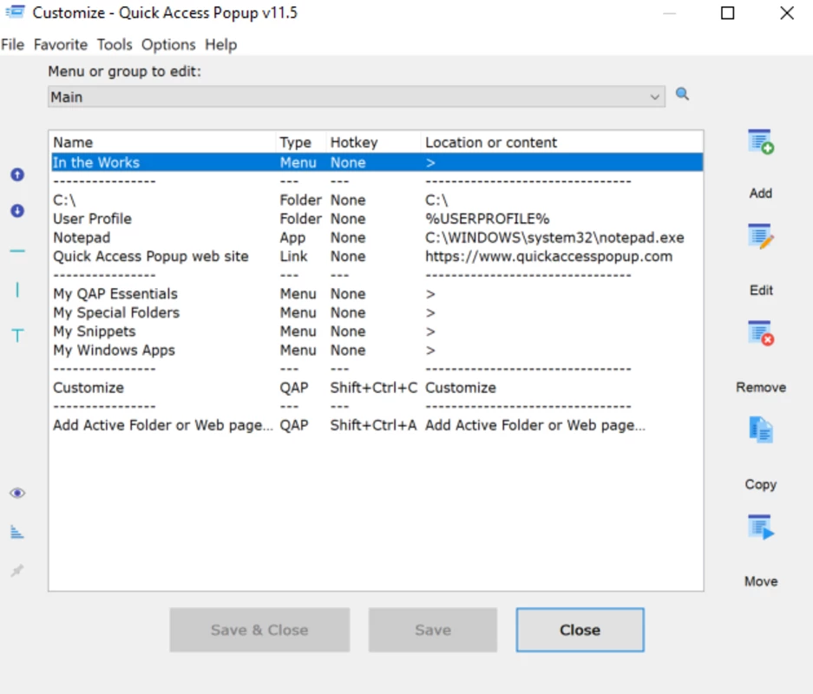813x694 pixels.
Task: Click the Move favorite icon
Action: (x=761, y=527)
